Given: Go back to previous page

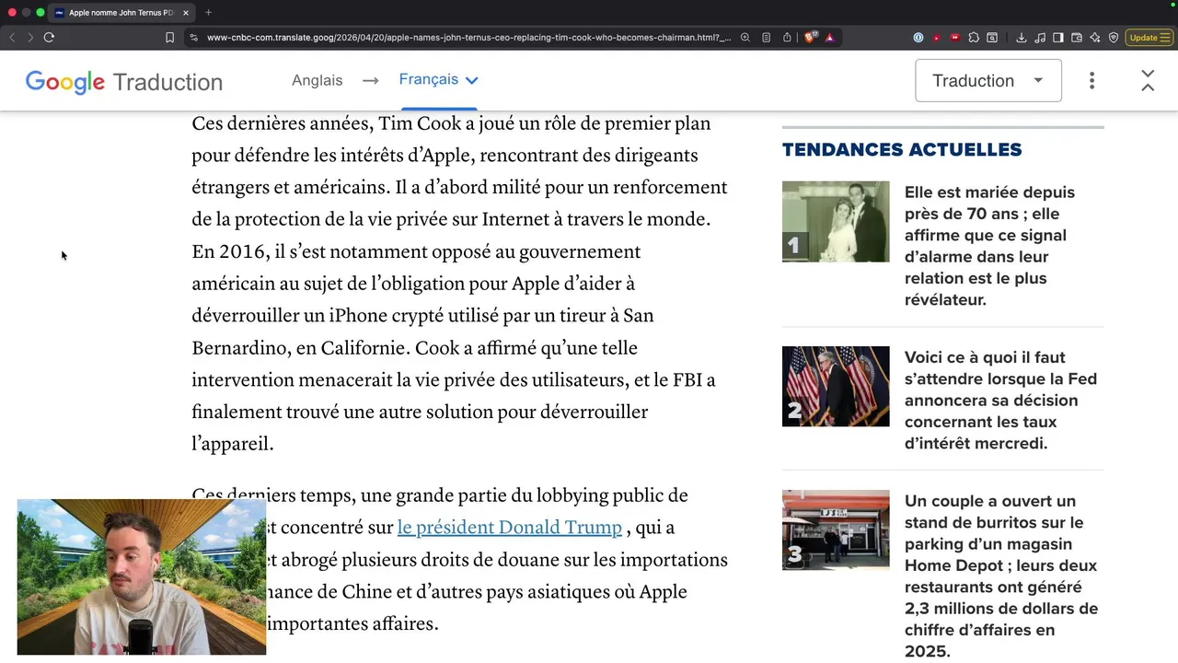Looking at the screenshot, I should coord(12,38).
